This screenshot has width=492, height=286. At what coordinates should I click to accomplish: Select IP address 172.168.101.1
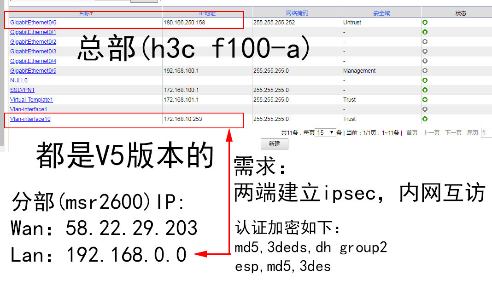click(x=181, y=100)
